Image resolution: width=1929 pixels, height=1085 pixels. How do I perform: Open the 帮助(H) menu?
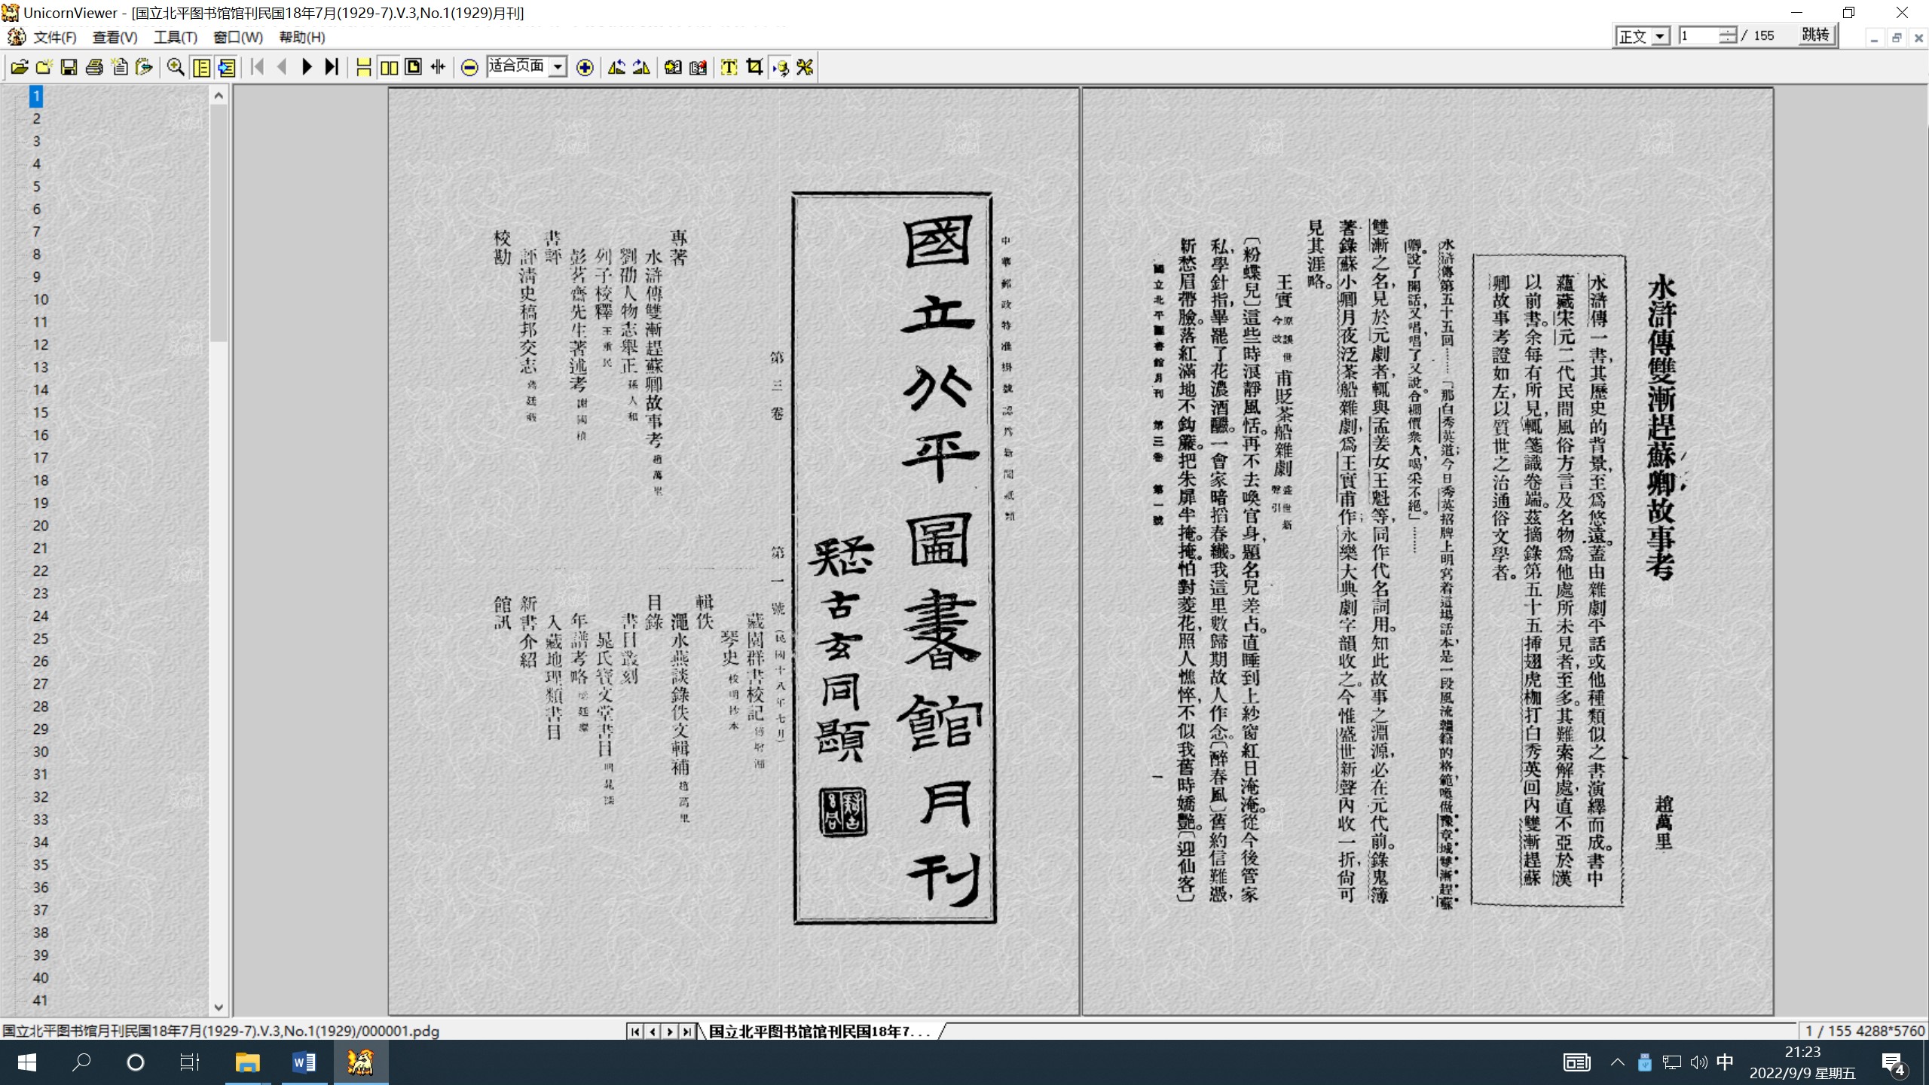click(301, 37)
